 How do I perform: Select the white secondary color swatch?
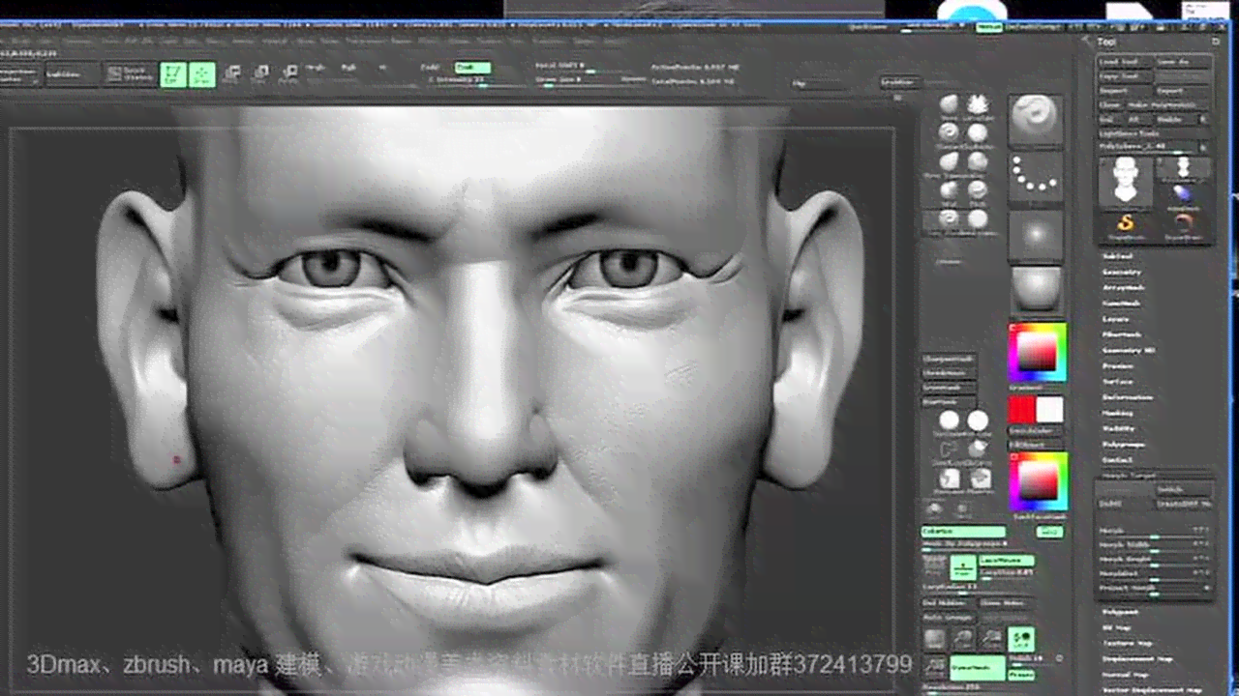pos(1049,410)
